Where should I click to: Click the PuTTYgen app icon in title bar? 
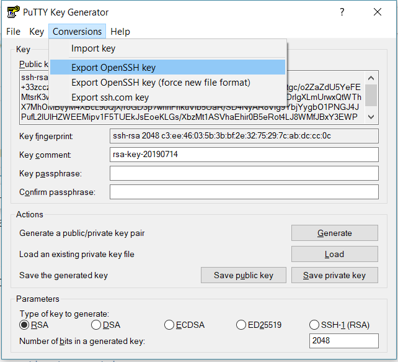[x=13, y=12]
